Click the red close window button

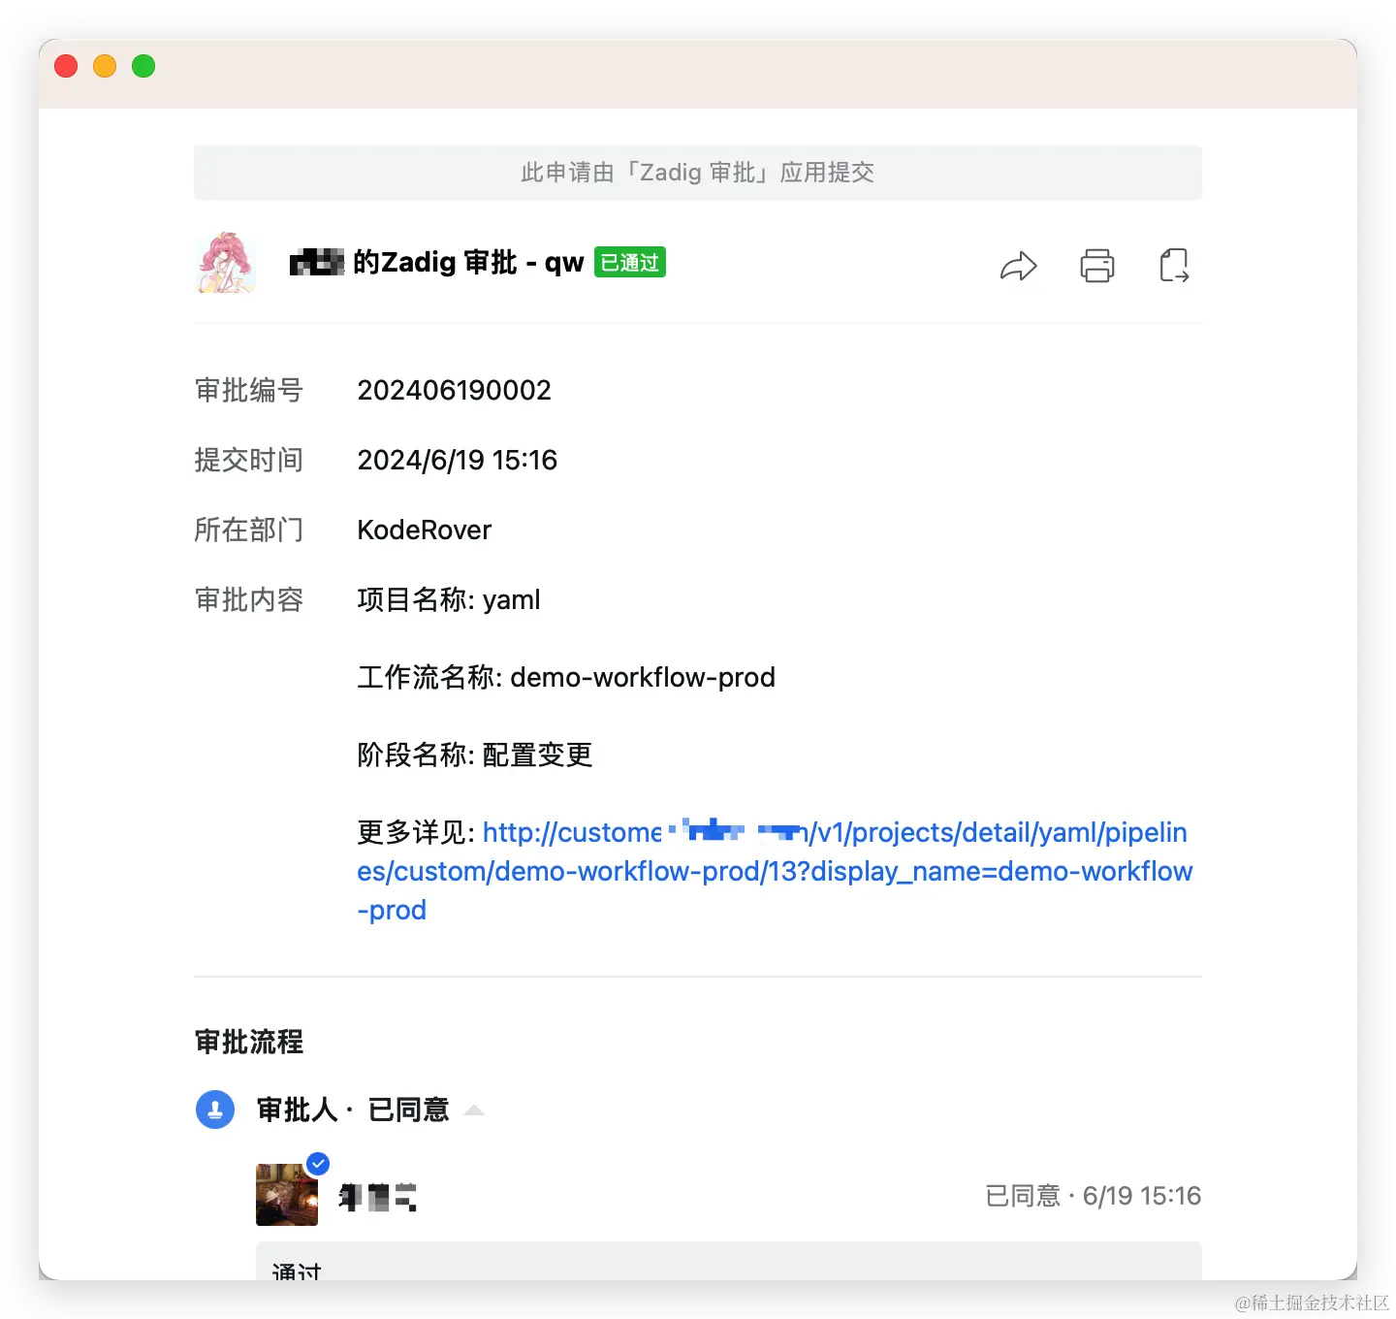pos(66,66)
